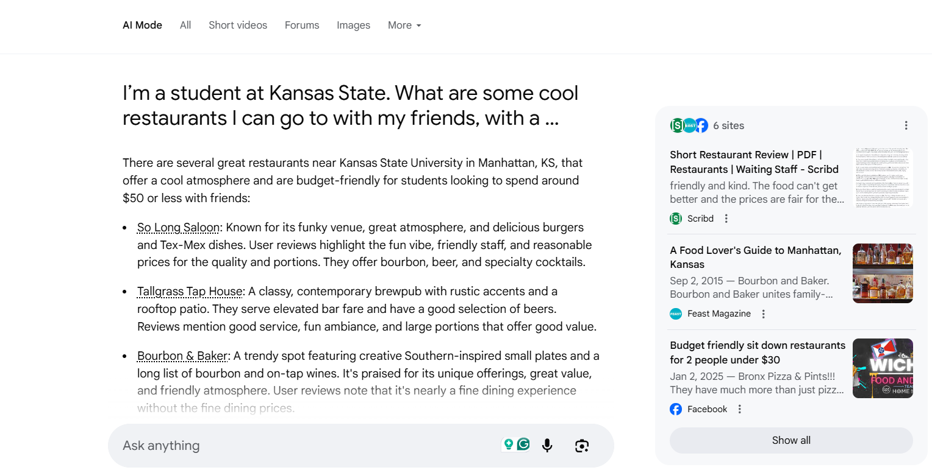
Task: Expand the More dropdown in search tabs
Action: pos(404,25)
